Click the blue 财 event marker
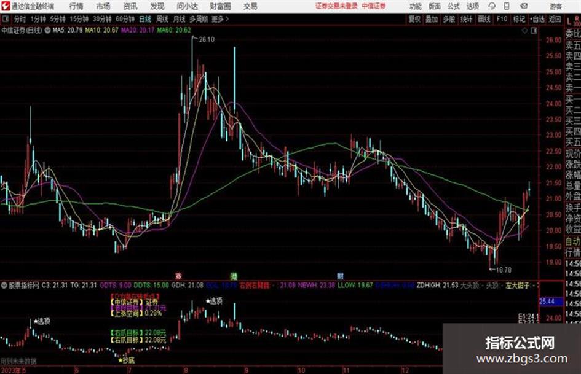This screenshot has width=581, height=374. [x=340, y=276]
